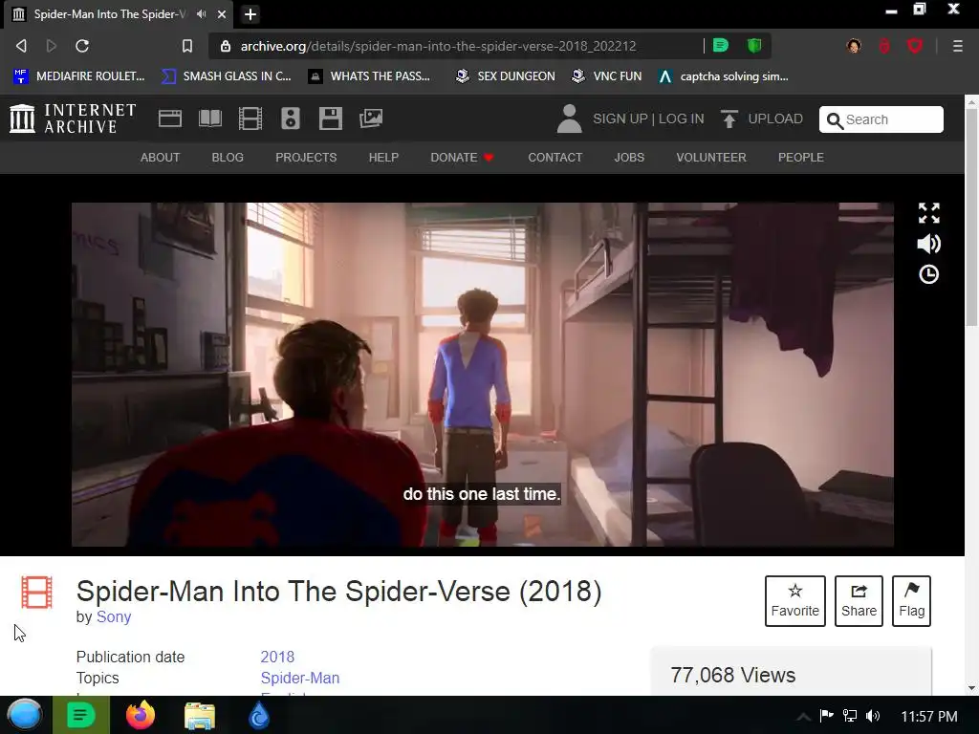Image resolution: width=979 pixels, height=734 pixels.
Task: Click LOG IN link
Action: click(x=681, y=119)
